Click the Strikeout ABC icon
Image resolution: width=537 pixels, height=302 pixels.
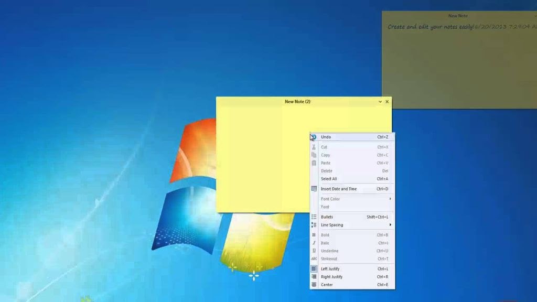314,259
